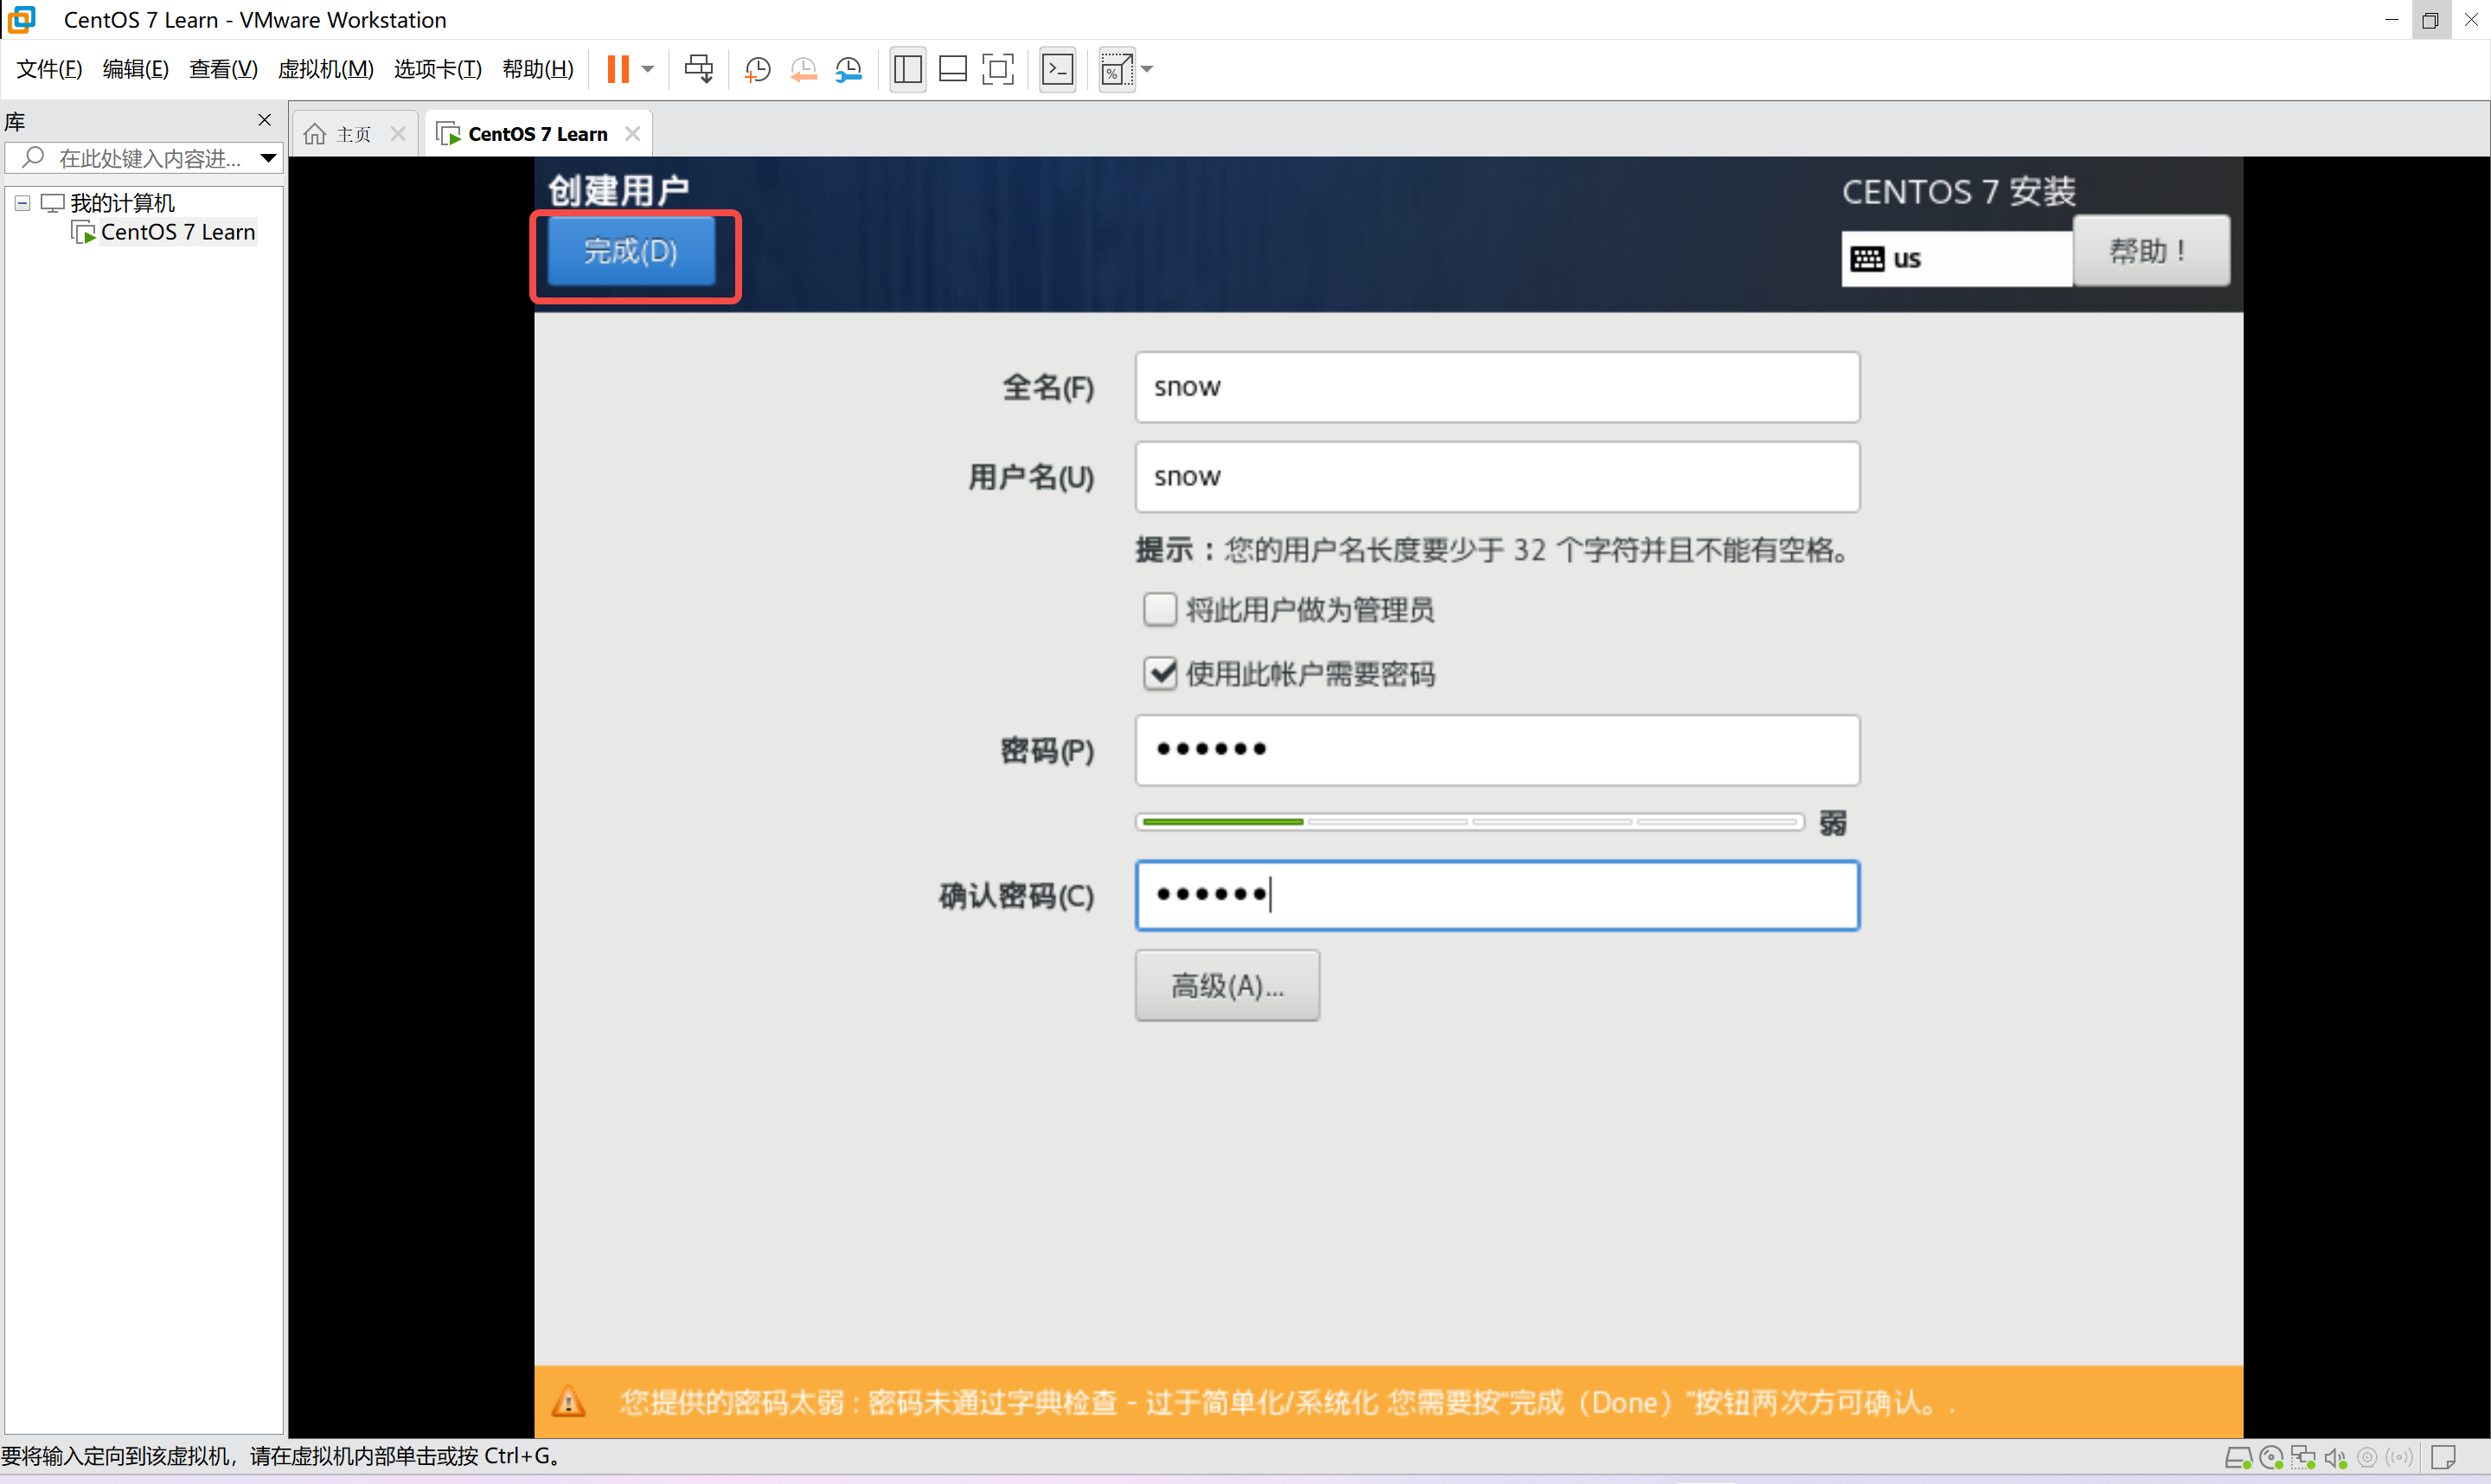Image resolution: width=2491 pixels, height=1484 pixels.
Task: Open the library search filter dropdown
Action: [x=268, y=158]
